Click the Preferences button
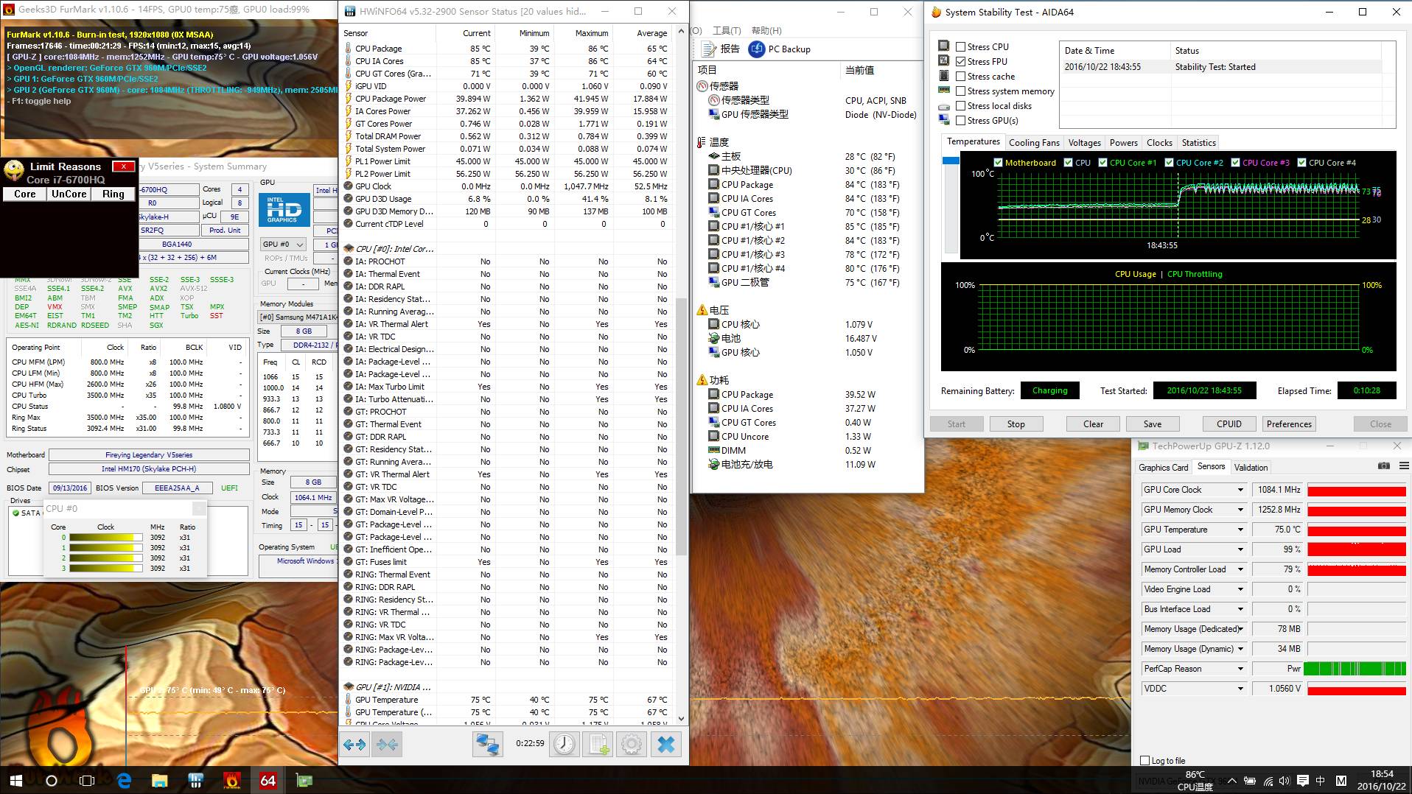Viewport: 1412px width, 794px height. tap(1289, 424)
